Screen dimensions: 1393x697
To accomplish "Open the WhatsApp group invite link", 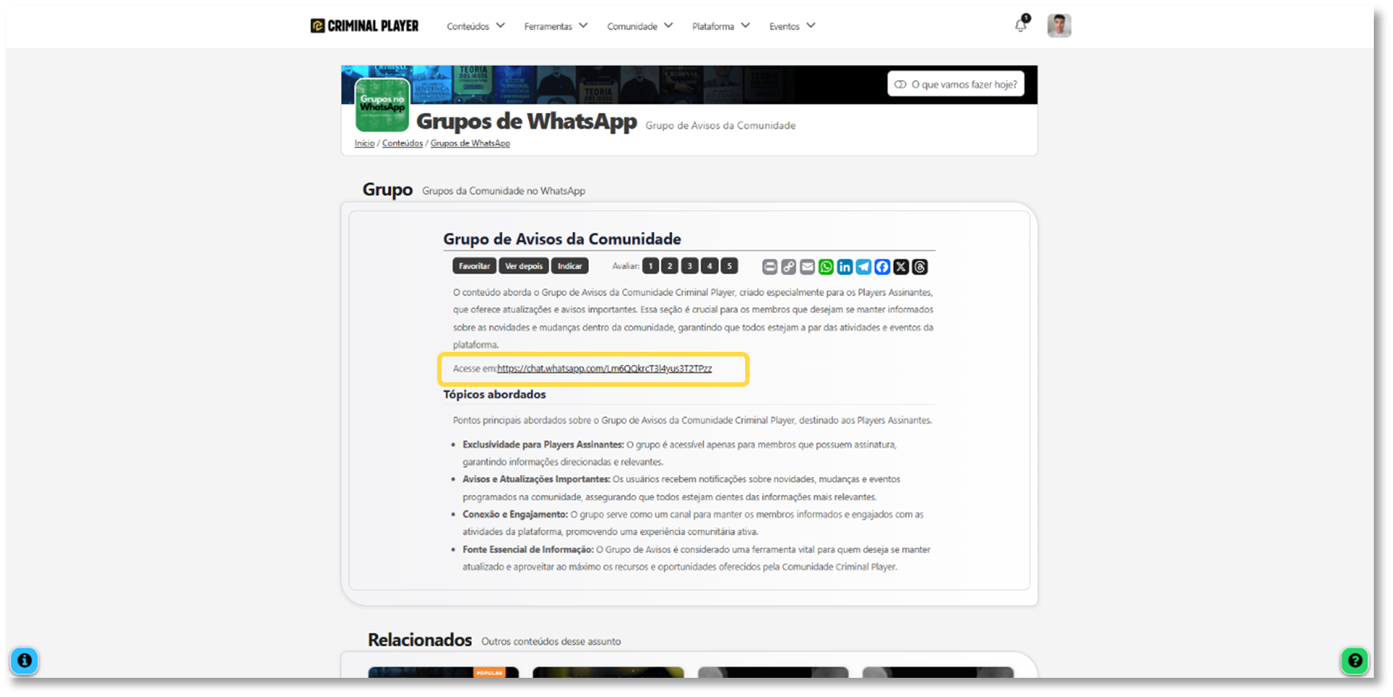I will (604, 368).
